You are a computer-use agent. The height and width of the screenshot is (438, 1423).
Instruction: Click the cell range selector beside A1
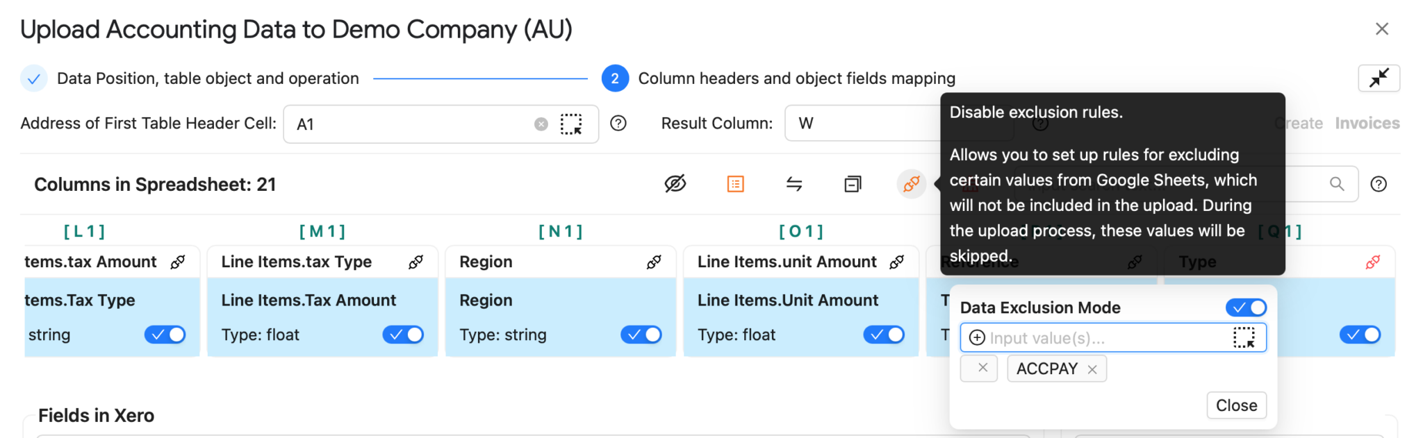click(571, 124)
